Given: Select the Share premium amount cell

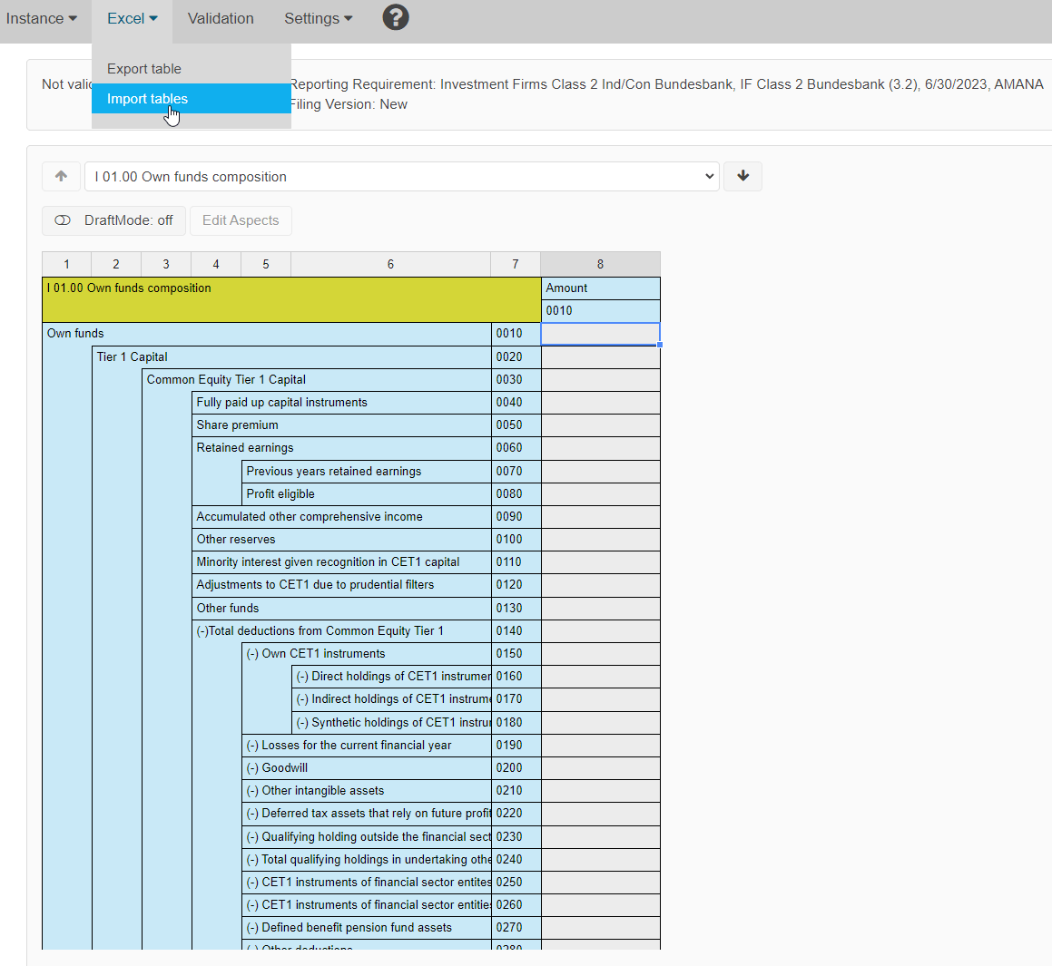Looking at the screenshot, I should tap(600, 425).
